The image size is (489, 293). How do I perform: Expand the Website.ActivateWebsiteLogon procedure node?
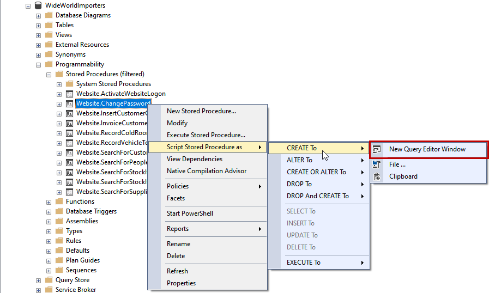pos(59,94)
